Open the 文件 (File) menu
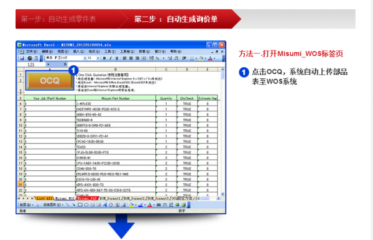Screen dimensions: 373x240 (x=32, y=52)
